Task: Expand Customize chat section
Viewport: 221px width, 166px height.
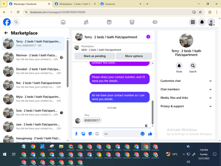Action: (186, 81)
